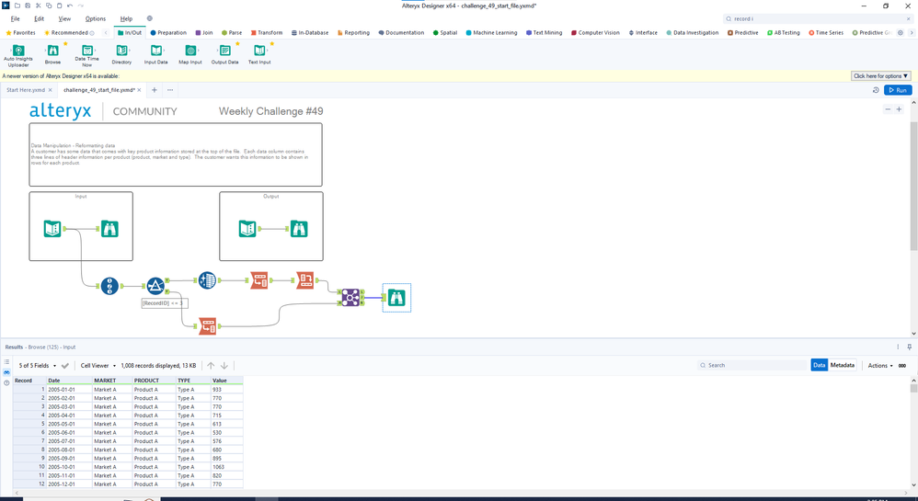Switch to the Transform tool category

pyautogui.click(x=267, y=33)
